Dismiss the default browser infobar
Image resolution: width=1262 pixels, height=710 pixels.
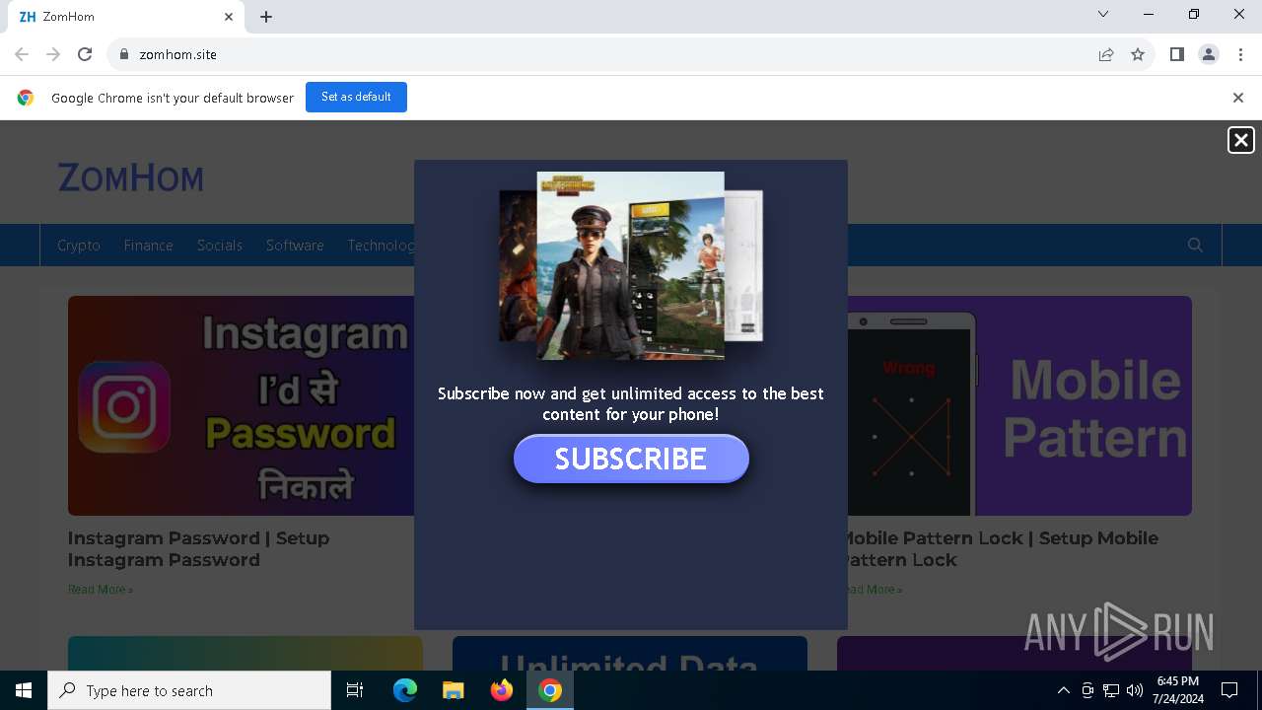pos(1238,98)
